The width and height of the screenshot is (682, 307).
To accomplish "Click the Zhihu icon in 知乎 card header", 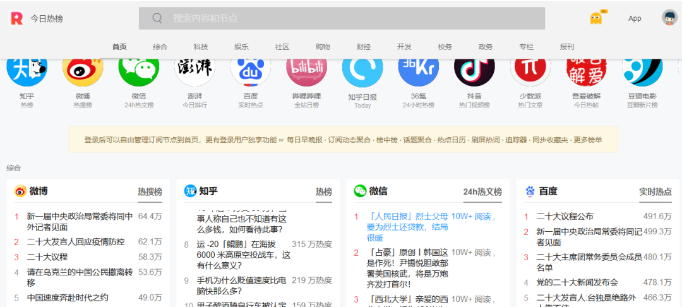I will (191, 191).
